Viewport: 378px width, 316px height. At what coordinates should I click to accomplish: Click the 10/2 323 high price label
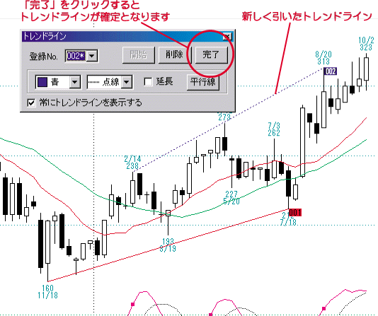tap(366, 44)
